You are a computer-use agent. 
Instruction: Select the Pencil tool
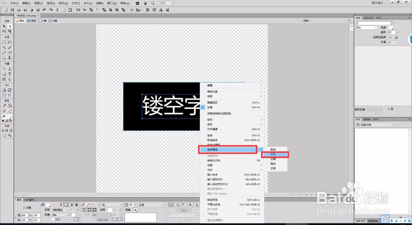pos(4,53)
